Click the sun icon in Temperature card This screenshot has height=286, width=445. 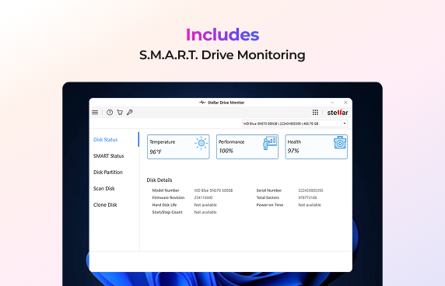201,143
